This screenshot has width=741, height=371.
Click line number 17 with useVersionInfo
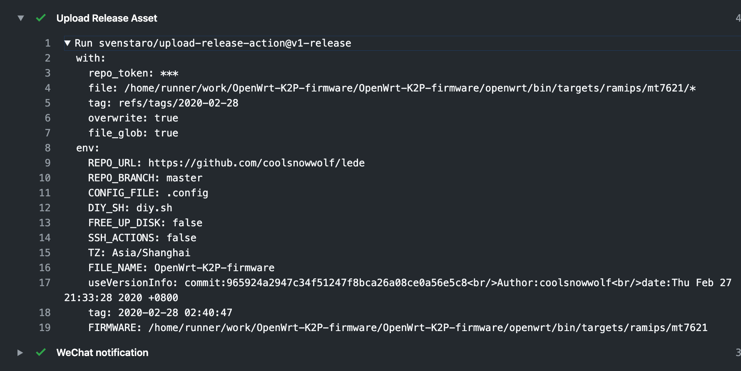(x=44, y=282)
